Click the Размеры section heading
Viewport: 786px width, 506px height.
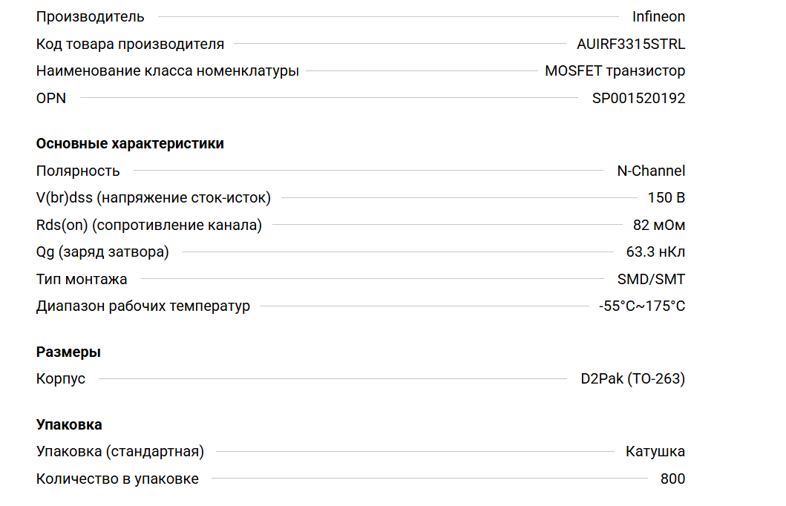coord(68,352)
